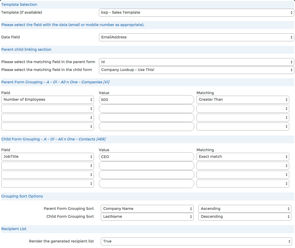Open the render recipient list True dropdown
The image size is (295, 248).
click(196, 241)
